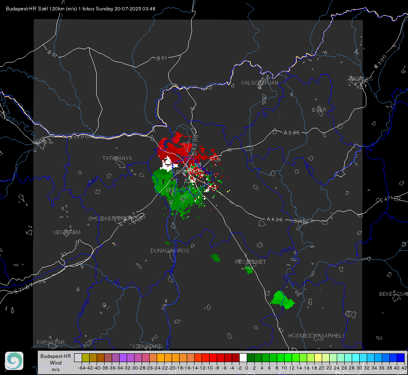
Task: Click the '0' value on the legend scale
Action: [x=247, y=368]
